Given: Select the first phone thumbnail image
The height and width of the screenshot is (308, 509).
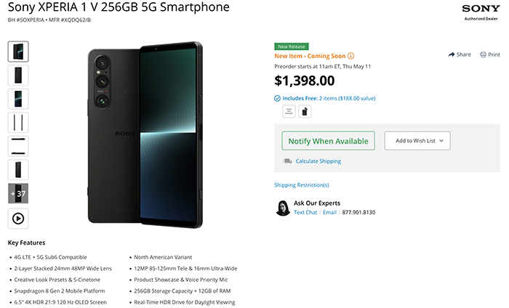Looking at the screenshot, I should (18, 52).
